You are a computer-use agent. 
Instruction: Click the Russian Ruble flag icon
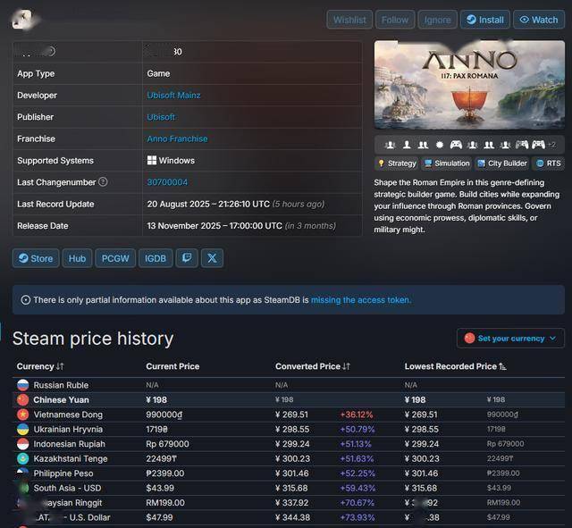click(23, 385)
